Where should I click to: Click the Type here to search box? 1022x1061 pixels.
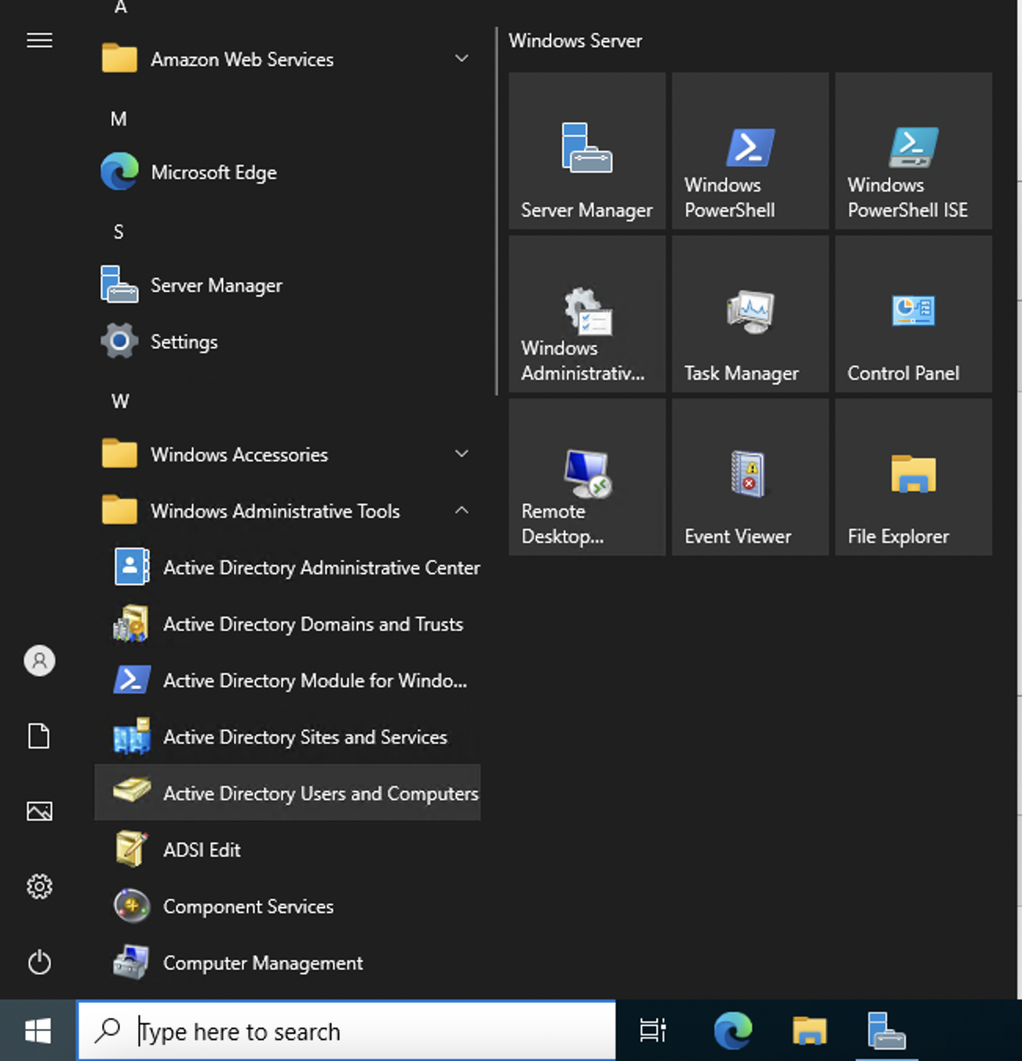pos(346,1030)
